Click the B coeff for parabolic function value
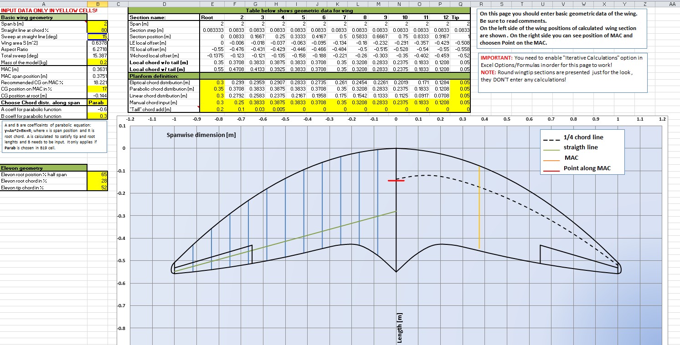The image size is (680, 345). (x=98, y=116)
